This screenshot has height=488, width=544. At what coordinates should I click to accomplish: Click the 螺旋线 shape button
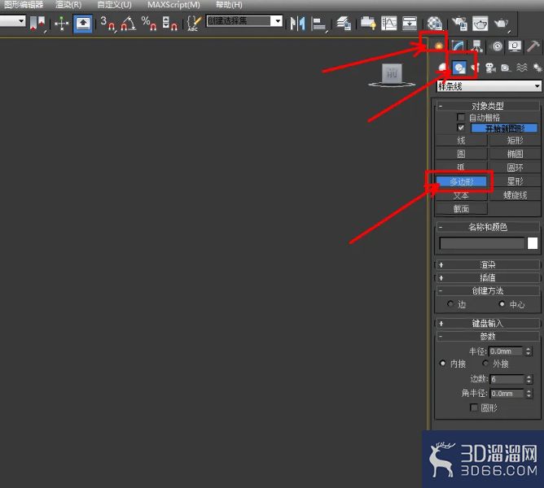(x=515, y=195)
